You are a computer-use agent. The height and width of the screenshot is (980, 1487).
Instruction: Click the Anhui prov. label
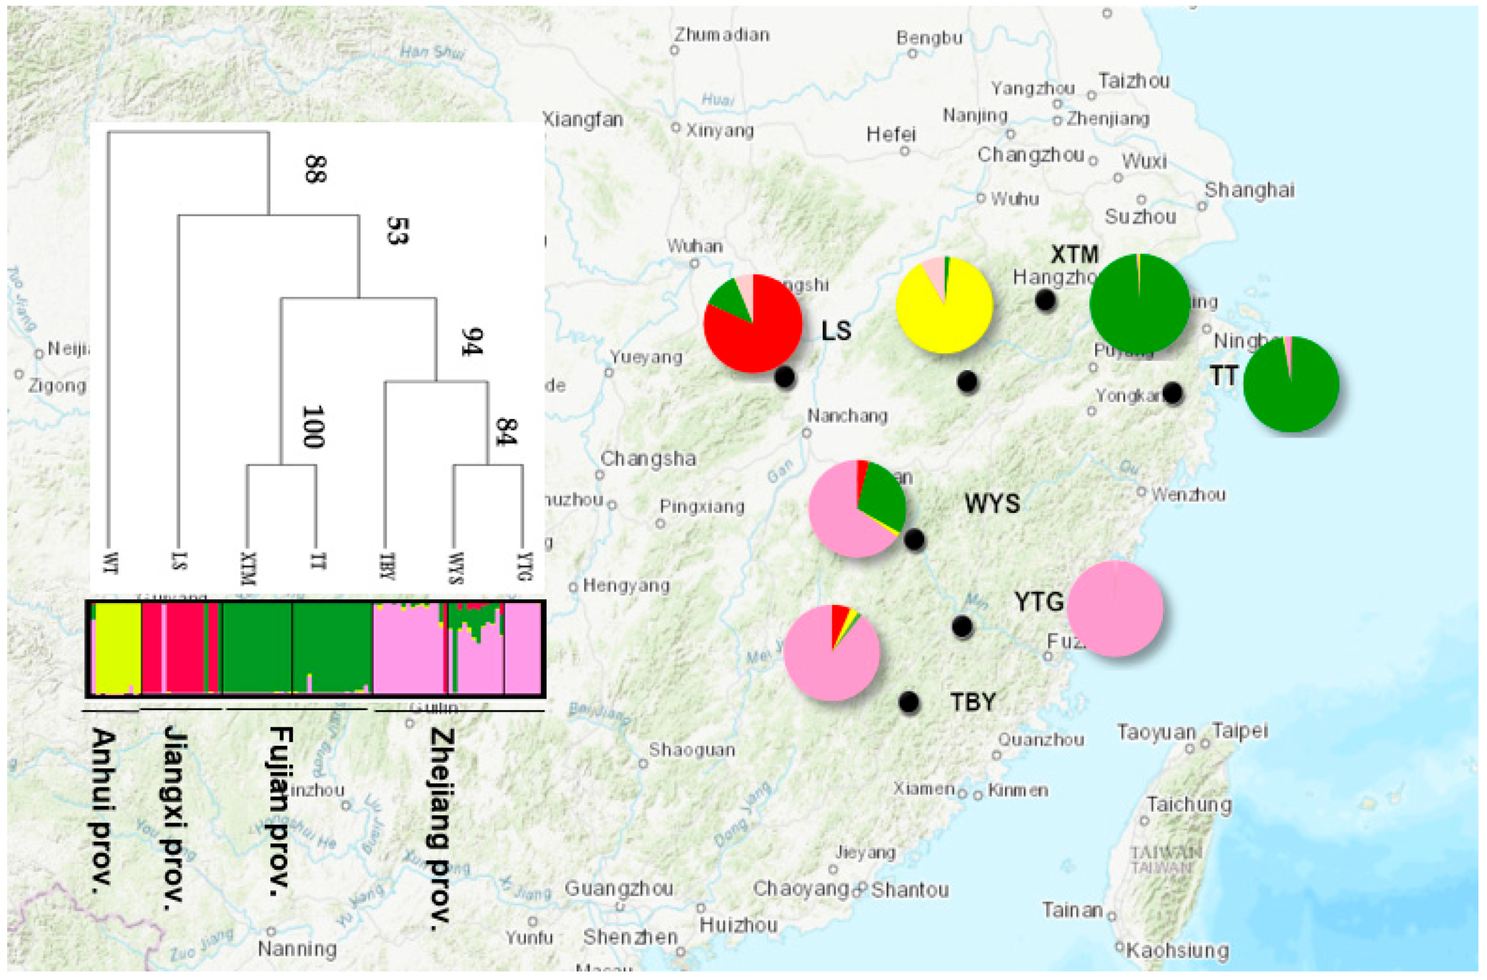point(102,811)
